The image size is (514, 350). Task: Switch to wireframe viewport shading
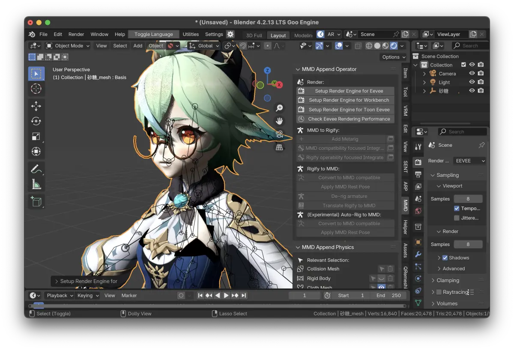coord(369,46)
